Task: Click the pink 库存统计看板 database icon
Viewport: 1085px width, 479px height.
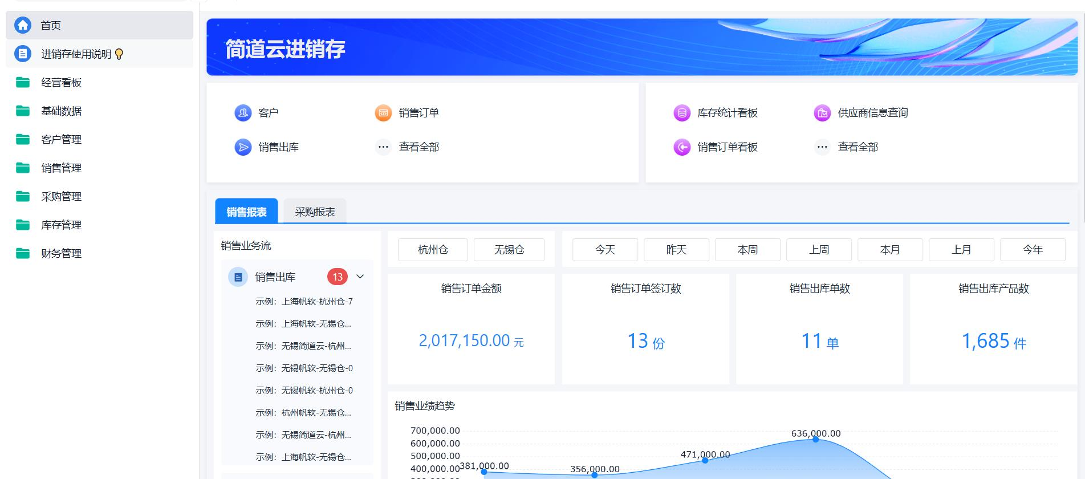Action: pos(682,113)
